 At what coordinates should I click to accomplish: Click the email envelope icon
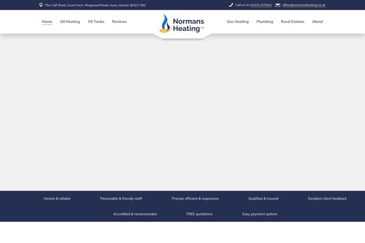click(278, 5)
